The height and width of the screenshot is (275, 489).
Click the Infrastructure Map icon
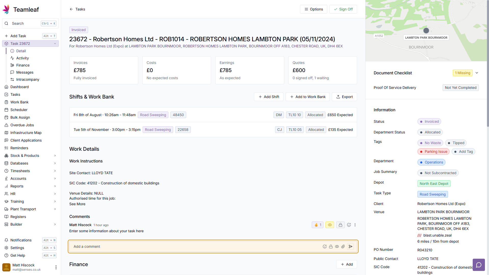(6, 133)
